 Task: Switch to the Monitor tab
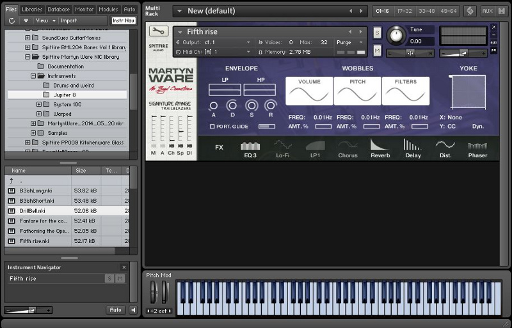point(84,10)
